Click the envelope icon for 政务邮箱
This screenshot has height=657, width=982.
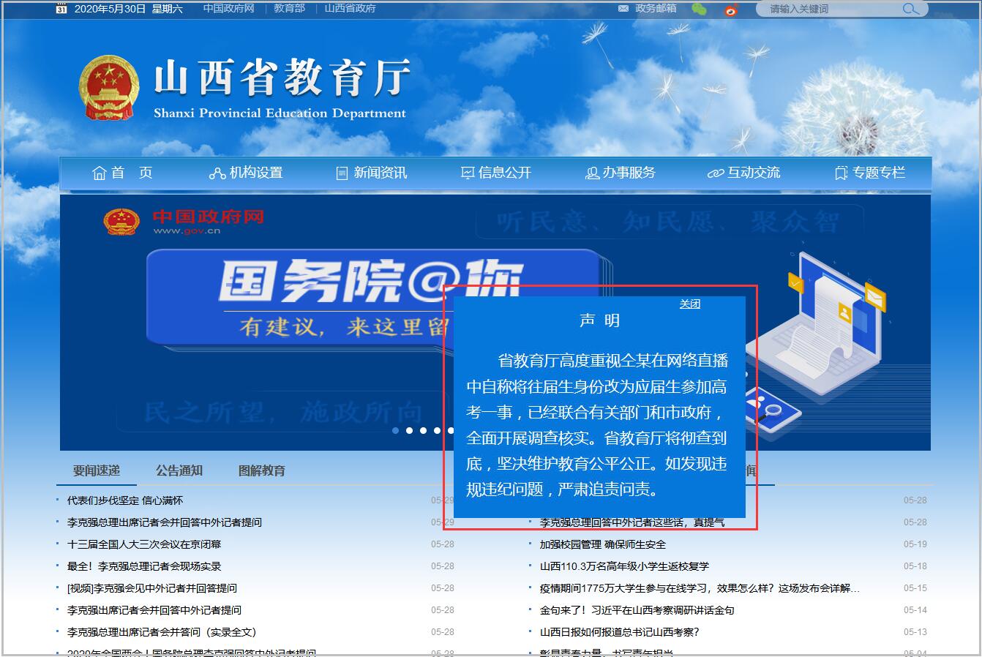pyautogui.click(x=623, y=9)
